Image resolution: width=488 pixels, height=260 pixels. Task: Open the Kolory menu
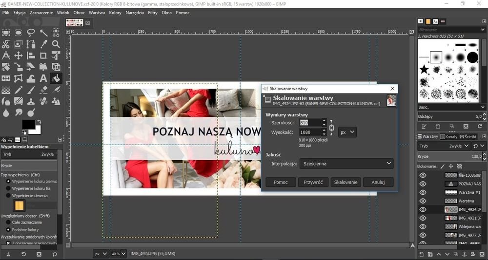115,13
